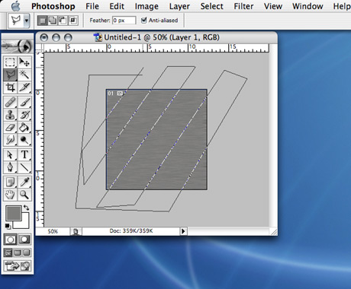Click the foreground color swatch
The image size is (351, 289).
click(14, 214)
